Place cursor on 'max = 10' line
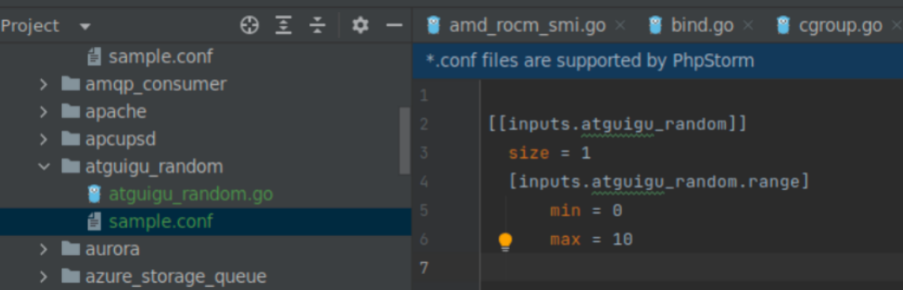Viewport: 903px width, 290px height. click(592, 239)
